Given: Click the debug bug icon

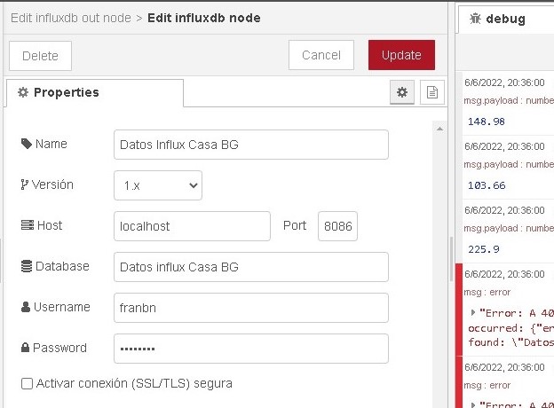Looking at the screenshot, I should [x=475, y=19].
